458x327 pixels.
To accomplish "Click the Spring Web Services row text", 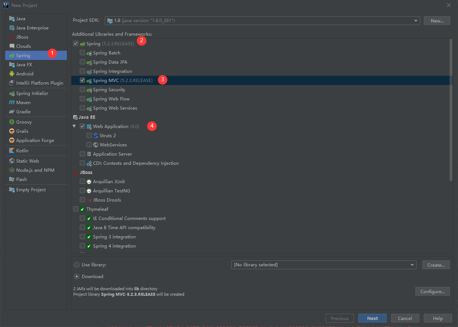I will pyautogui.click(x=115, y=108).
